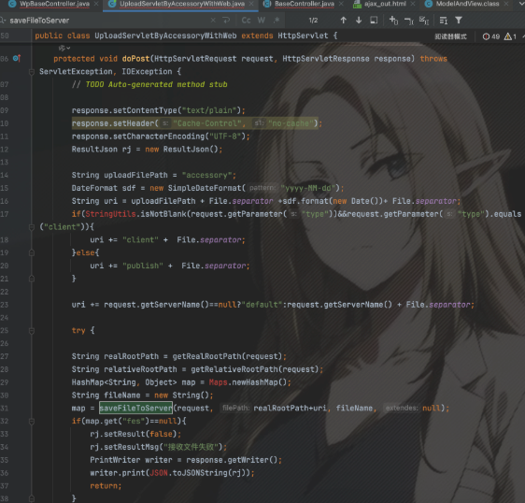The height and width of the screenshot is (503, 525).
Task: Toggle Words (W) search option
Action: (262, 21)
